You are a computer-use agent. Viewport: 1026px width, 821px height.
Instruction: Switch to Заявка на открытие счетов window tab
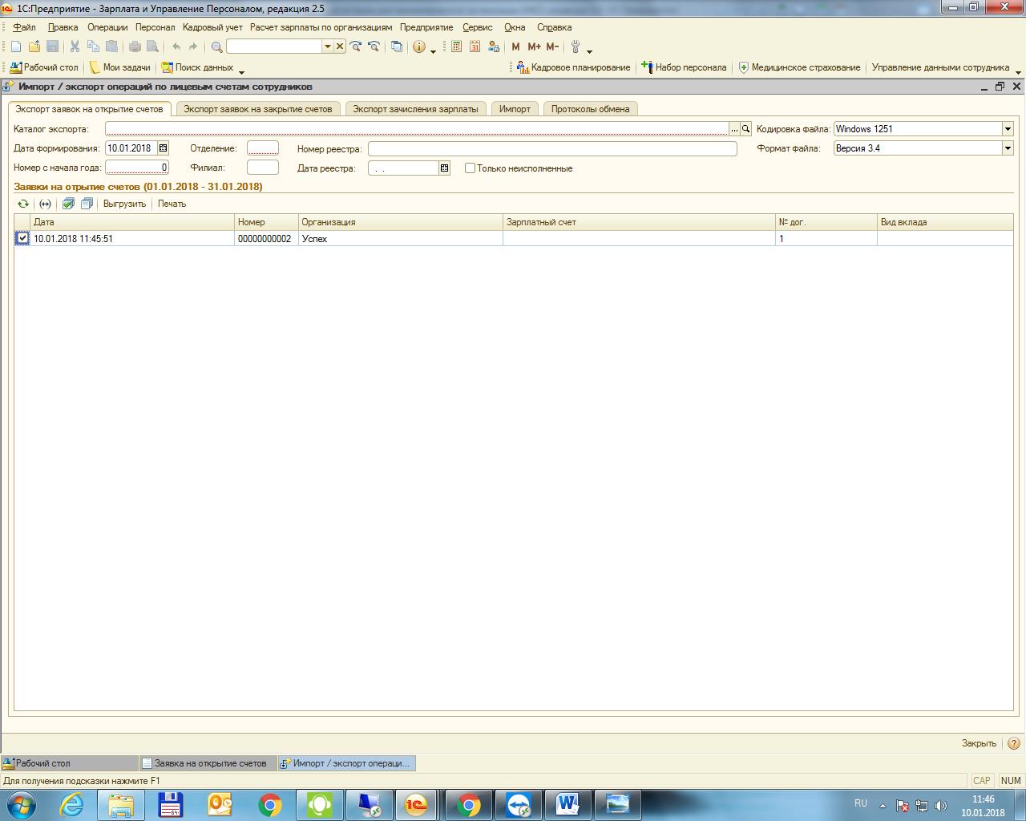(x=208, y=763)
